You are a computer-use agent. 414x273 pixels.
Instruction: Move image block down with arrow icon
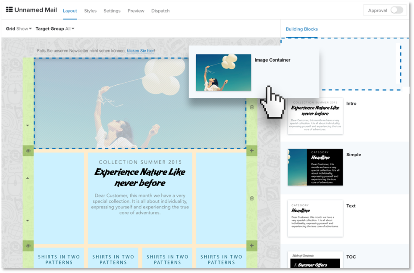(28, 125)
